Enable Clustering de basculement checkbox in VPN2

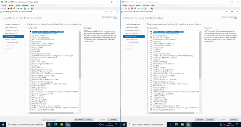[x=30, y=54]
